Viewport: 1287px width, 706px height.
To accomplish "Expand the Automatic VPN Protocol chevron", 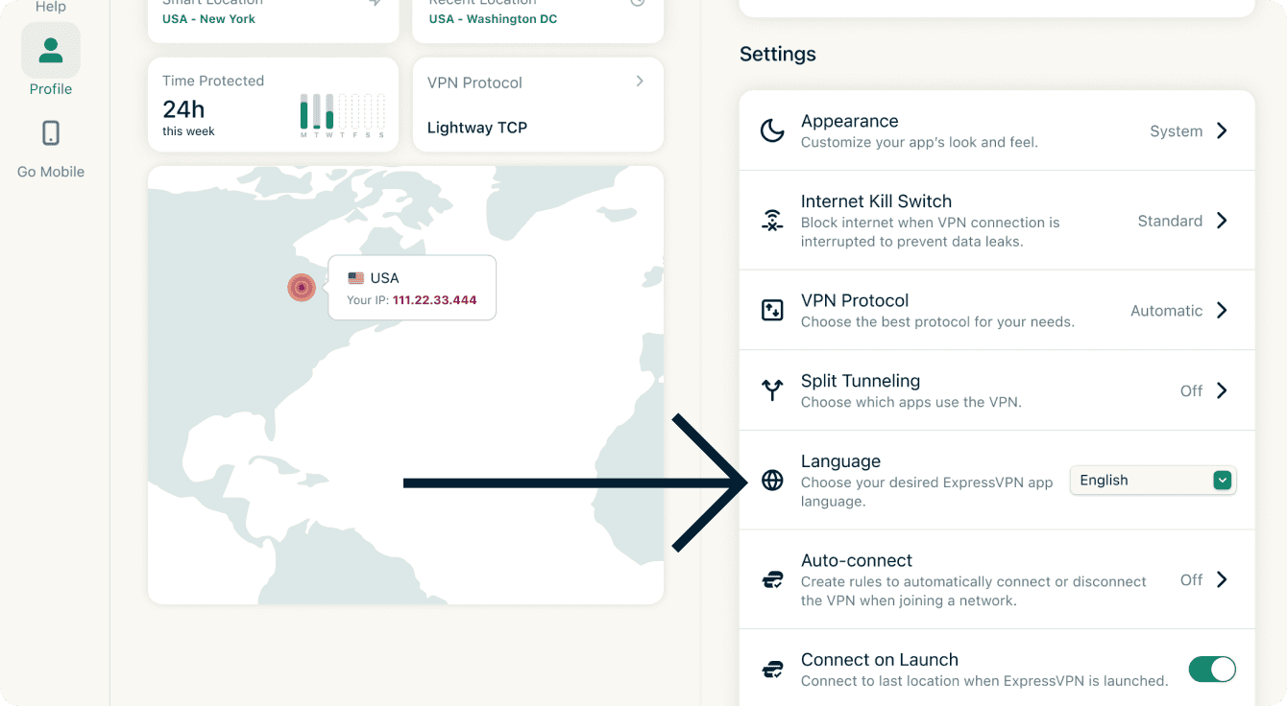I will [x=1222, y=310].
